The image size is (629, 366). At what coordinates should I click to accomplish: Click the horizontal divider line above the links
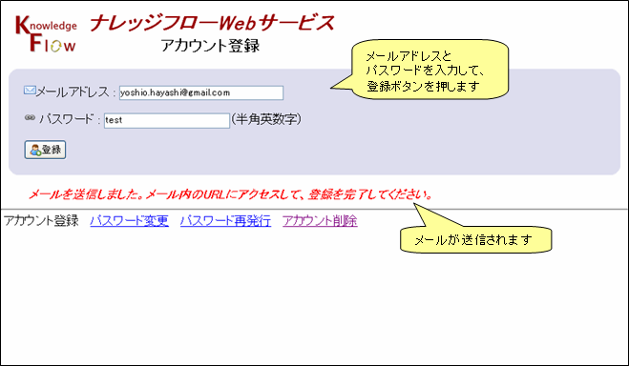pos(315,209)
